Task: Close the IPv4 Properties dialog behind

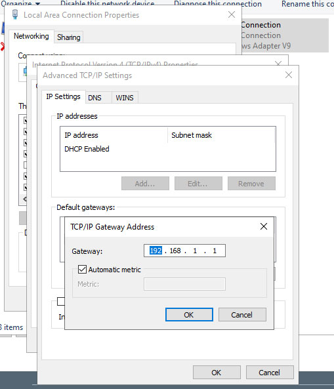Action: [x=278, y=63]
